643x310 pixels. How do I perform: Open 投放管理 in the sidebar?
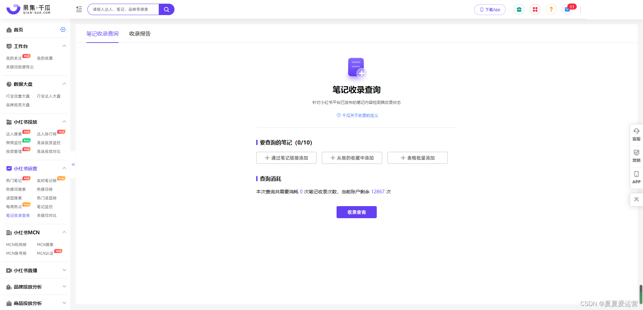pyautogui.click(x=14, y=151)
